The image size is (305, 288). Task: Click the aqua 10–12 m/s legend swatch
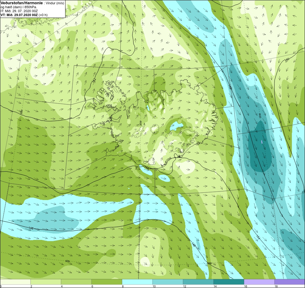(x=168, y=282)
